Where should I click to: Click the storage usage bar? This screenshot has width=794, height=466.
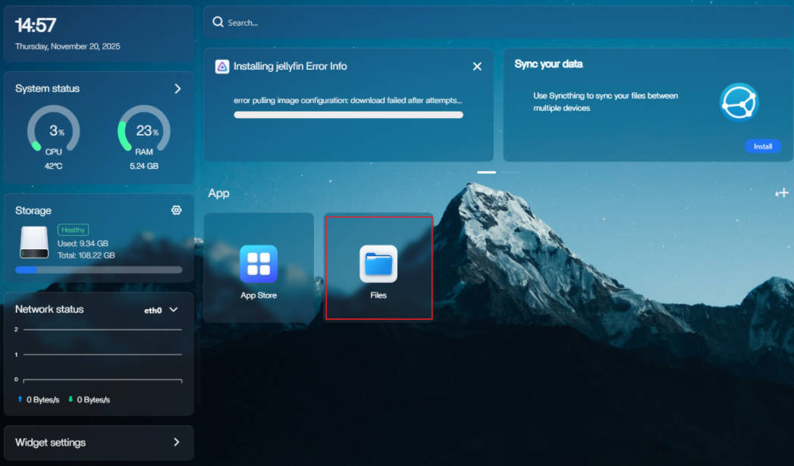point(99,270)
